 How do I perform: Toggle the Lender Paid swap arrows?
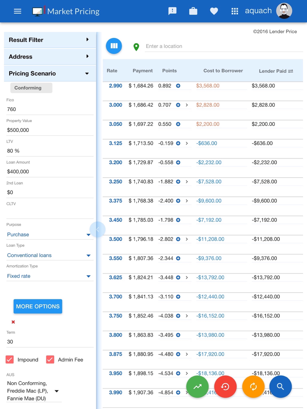tap(291, 71)
